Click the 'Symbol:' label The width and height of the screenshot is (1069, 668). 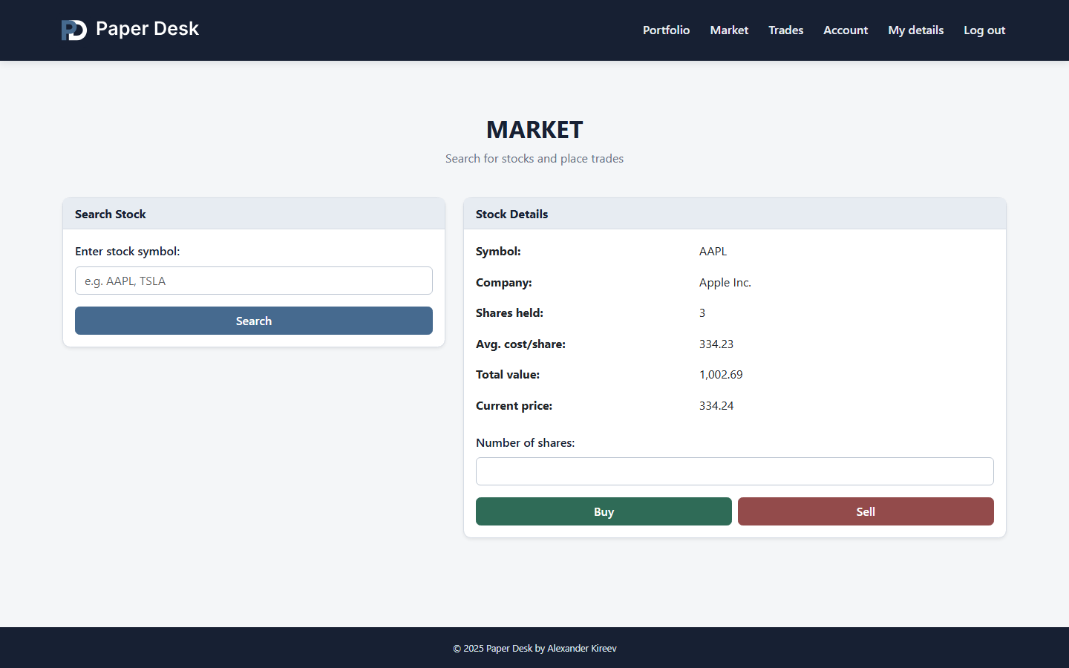coord(498,252)
